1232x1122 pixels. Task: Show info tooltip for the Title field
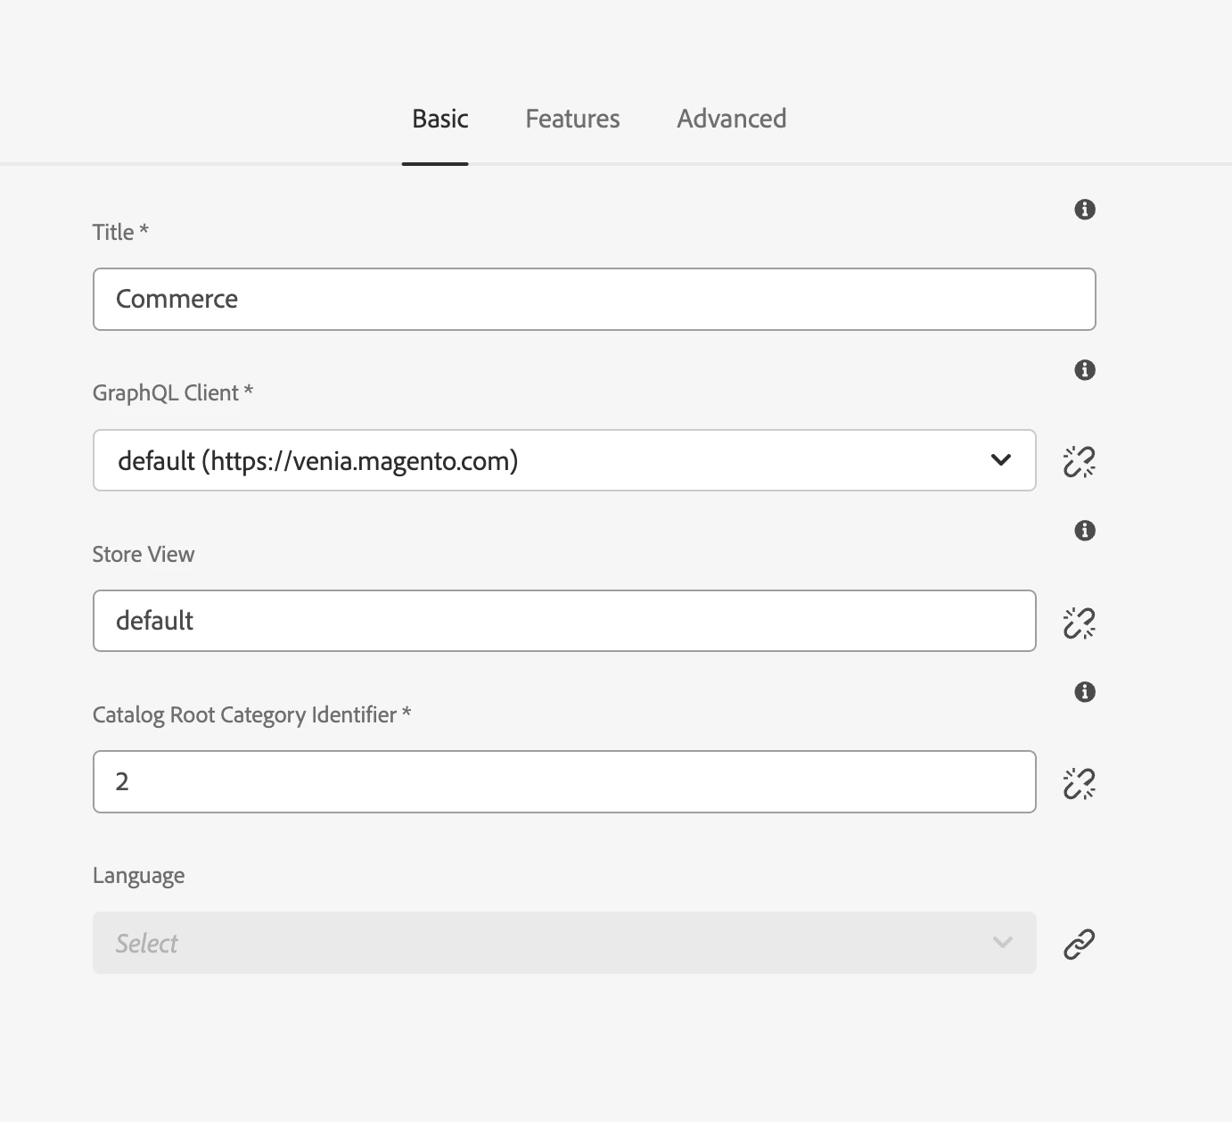1084,210
